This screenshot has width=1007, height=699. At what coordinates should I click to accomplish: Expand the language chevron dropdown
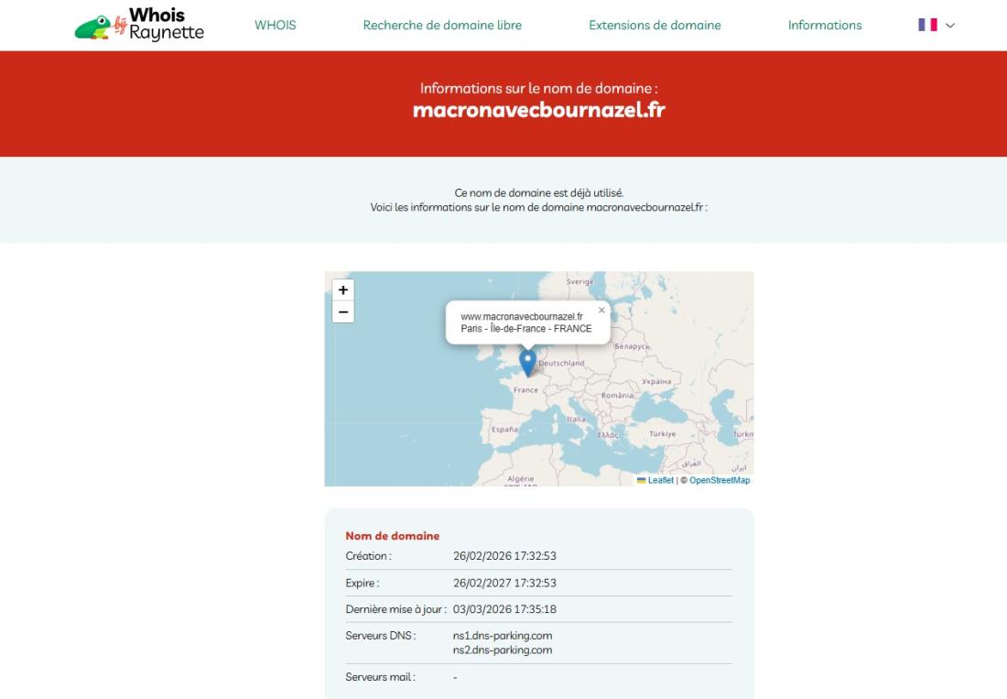pos(950,26)
